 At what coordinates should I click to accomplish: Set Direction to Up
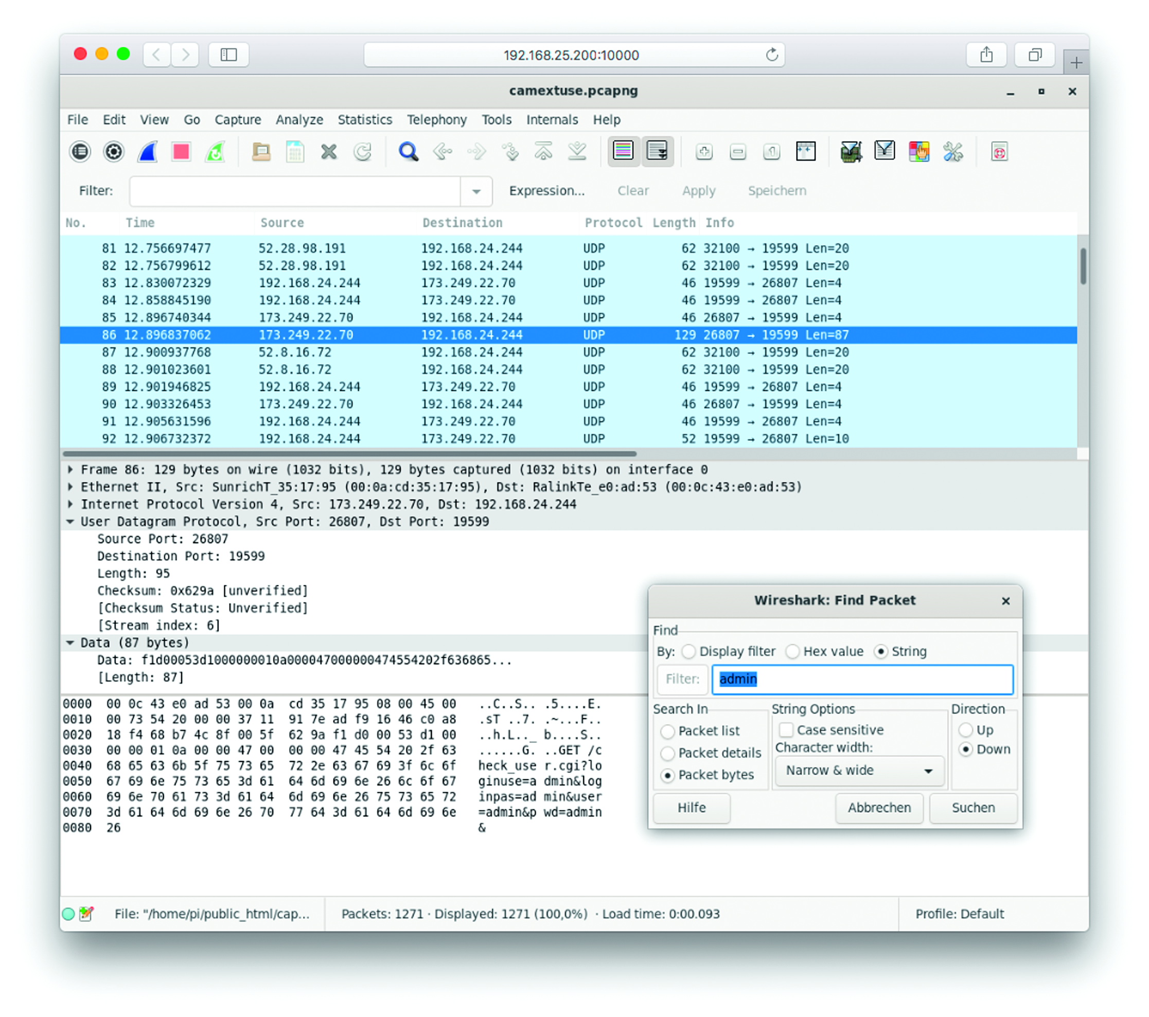click(x=967, y=729)
